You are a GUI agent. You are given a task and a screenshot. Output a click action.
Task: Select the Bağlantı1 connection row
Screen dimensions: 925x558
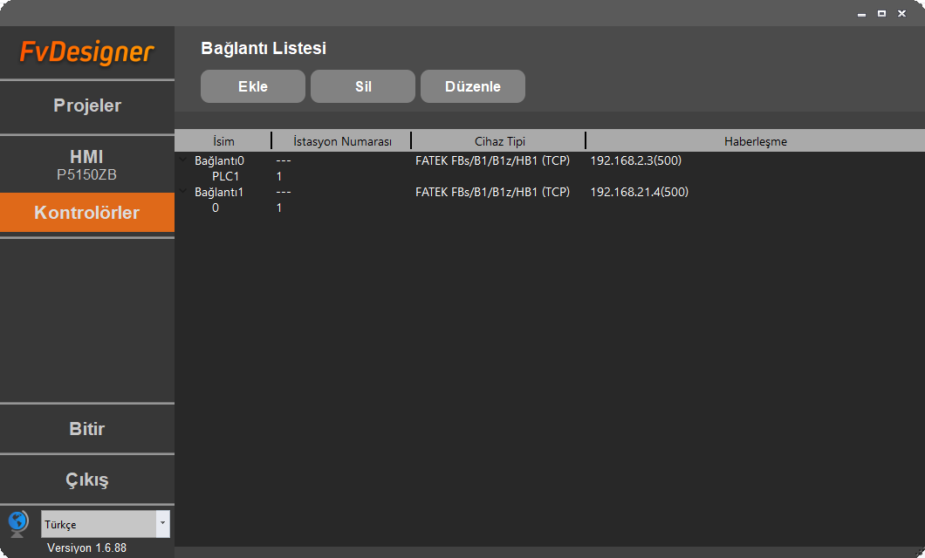click(550, 192)
